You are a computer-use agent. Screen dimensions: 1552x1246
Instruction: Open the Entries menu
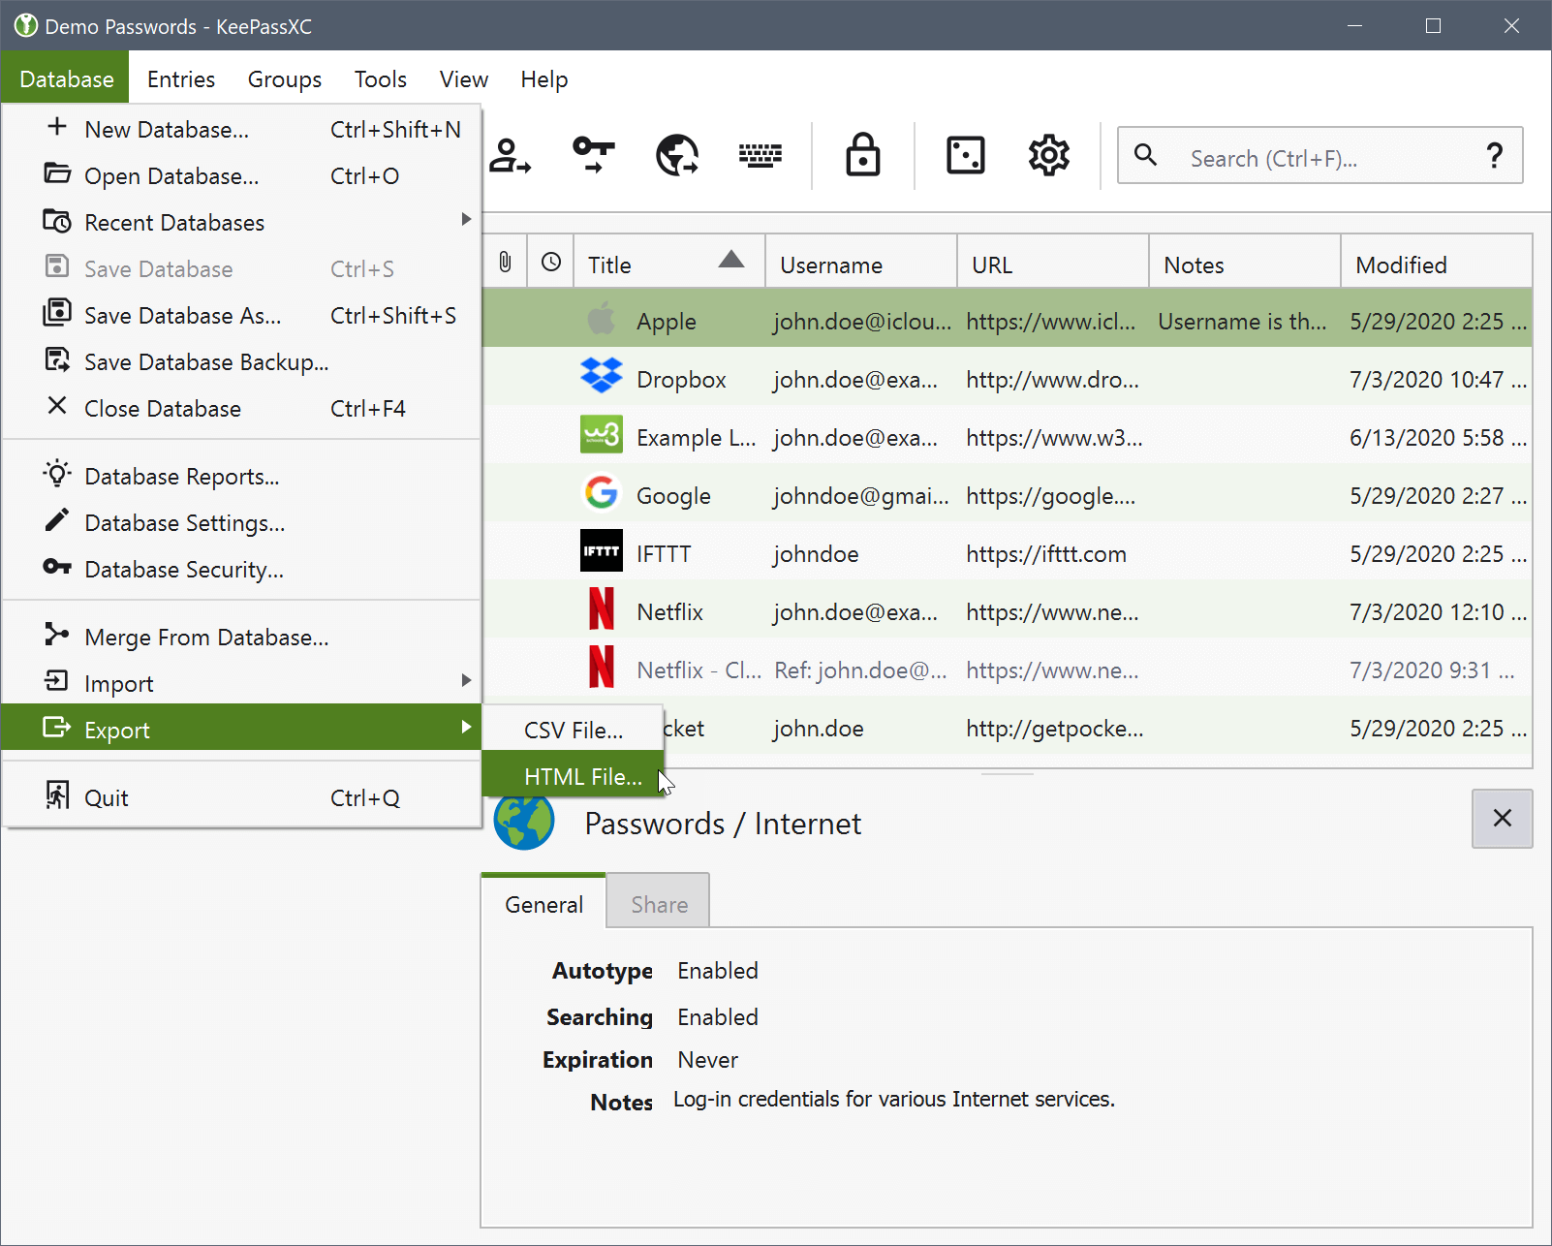tap(181, 79)
